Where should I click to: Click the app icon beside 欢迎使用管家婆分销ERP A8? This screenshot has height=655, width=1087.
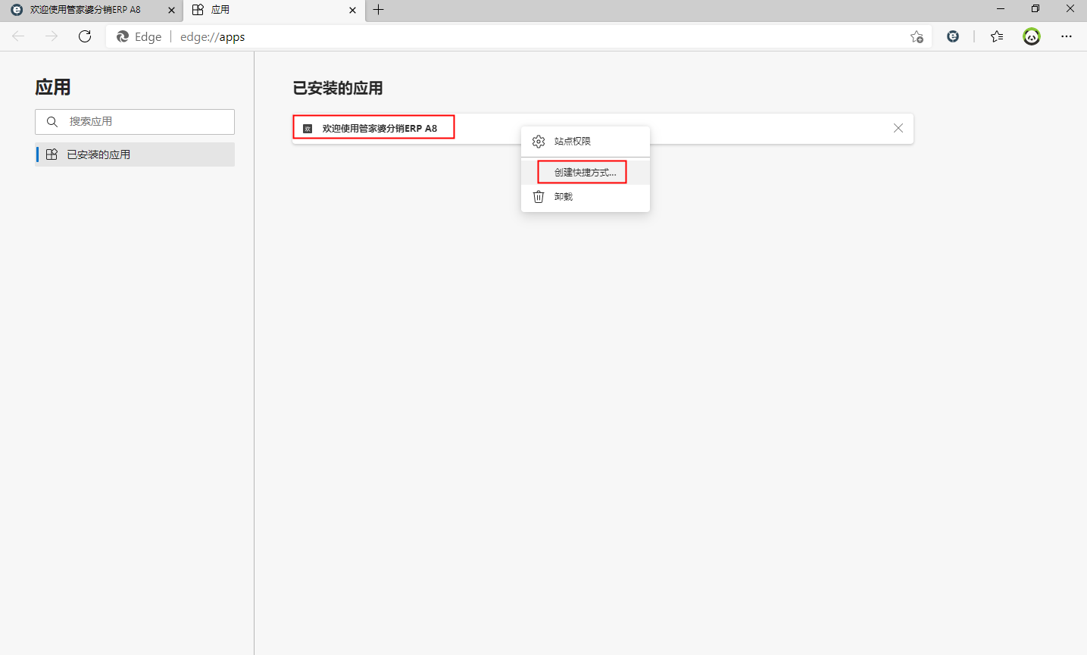[308, 129]
